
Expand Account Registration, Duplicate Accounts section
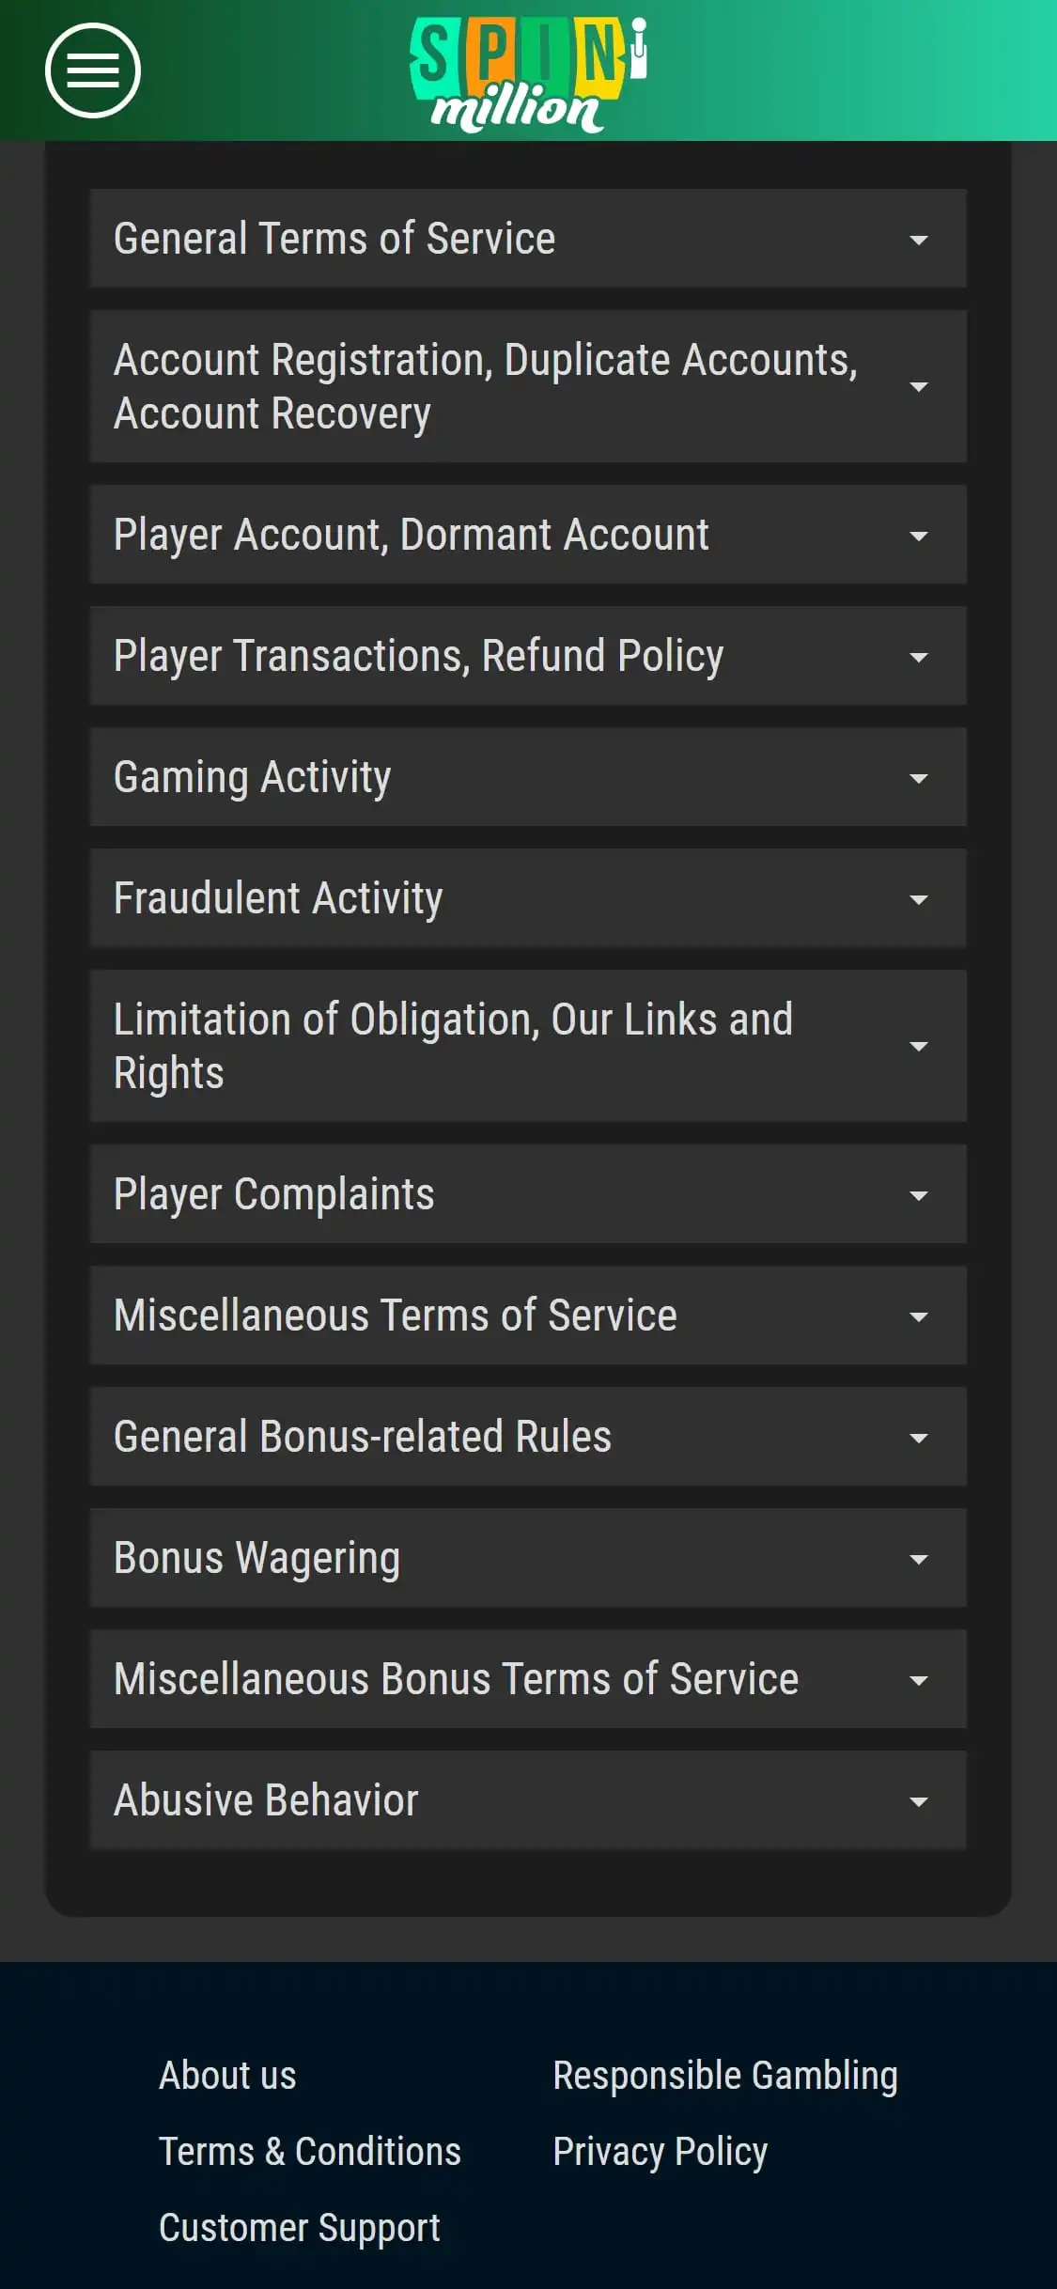point(526,386)
